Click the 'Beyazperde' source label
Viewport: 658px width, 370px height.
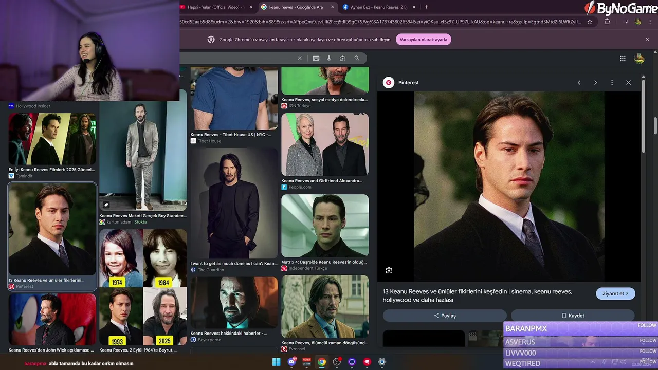(210, 340)
